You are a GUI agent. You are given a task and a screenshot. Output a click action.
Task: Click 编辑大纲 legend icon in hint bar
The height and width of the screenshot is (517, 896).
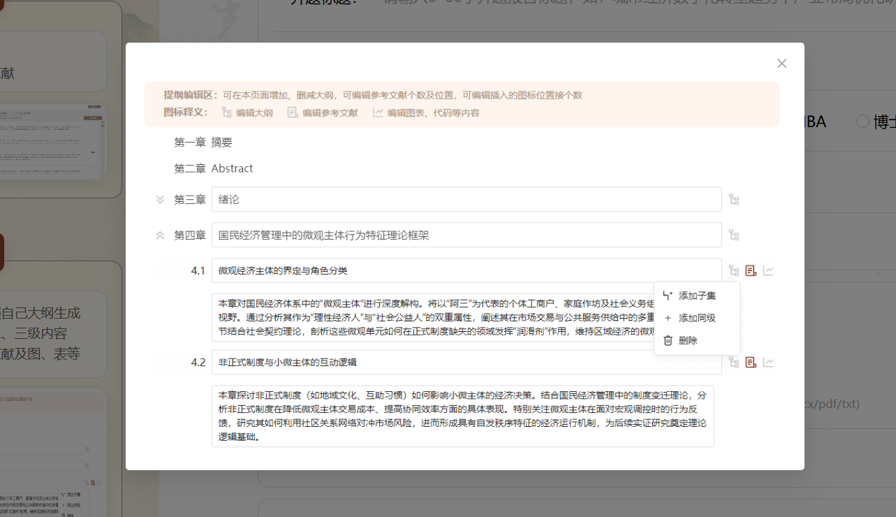tap(226, 112)
